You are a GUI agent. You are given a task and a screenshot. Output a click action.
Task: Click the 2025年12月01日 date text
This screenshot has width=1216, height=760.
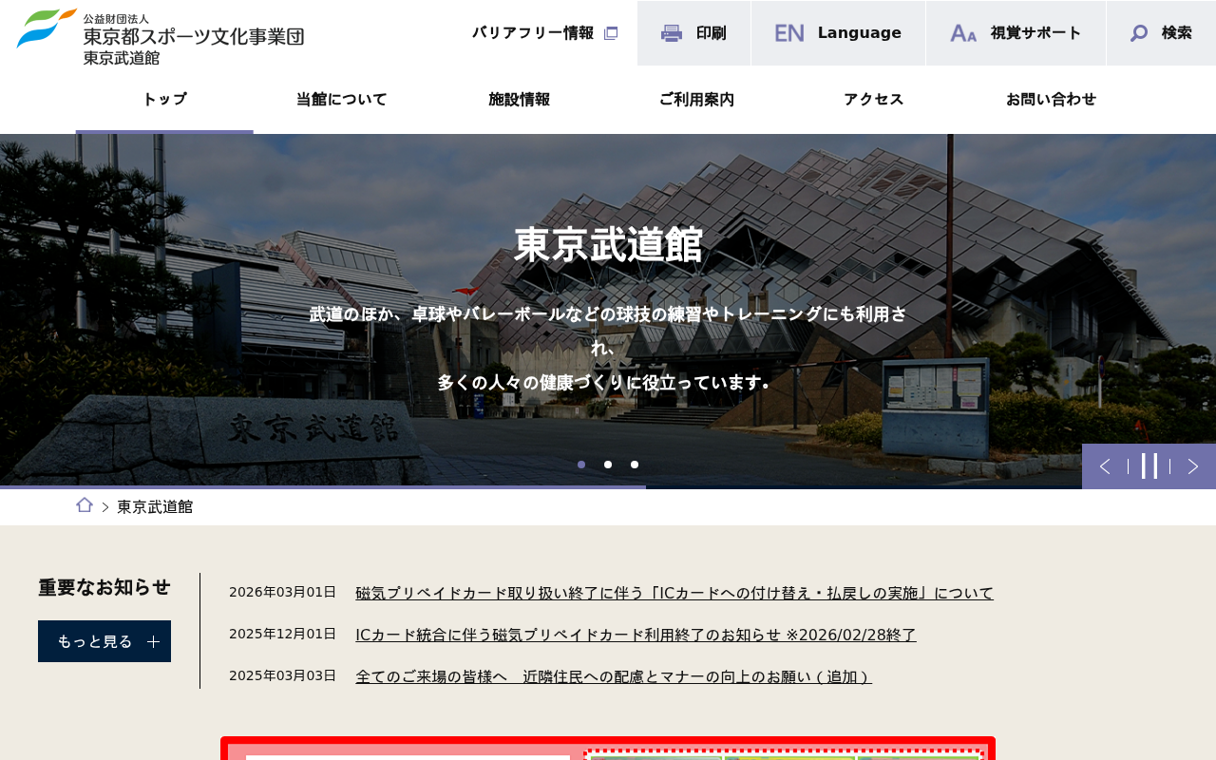pos(283,634)
